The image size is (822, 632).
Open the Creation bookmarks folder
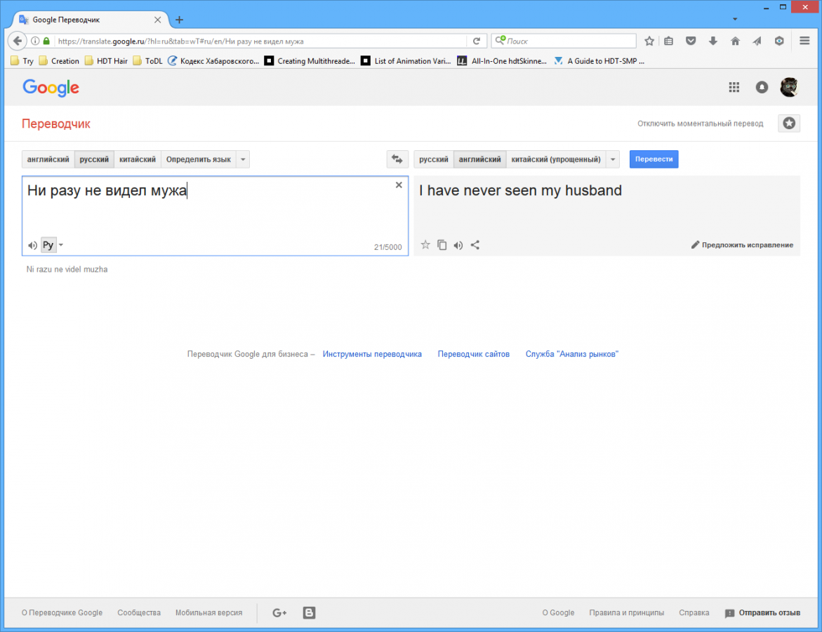59,61
